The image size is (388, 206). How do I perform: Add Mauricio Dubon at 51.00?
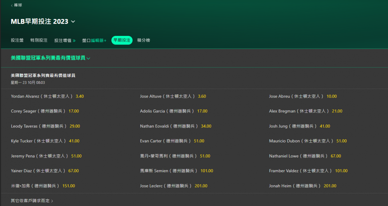[308, 141]
